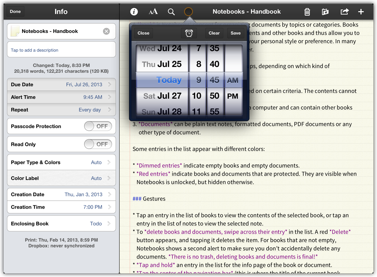377x277 pixels.
Task: Open the Repeat setting row
Action: (61, 110)
